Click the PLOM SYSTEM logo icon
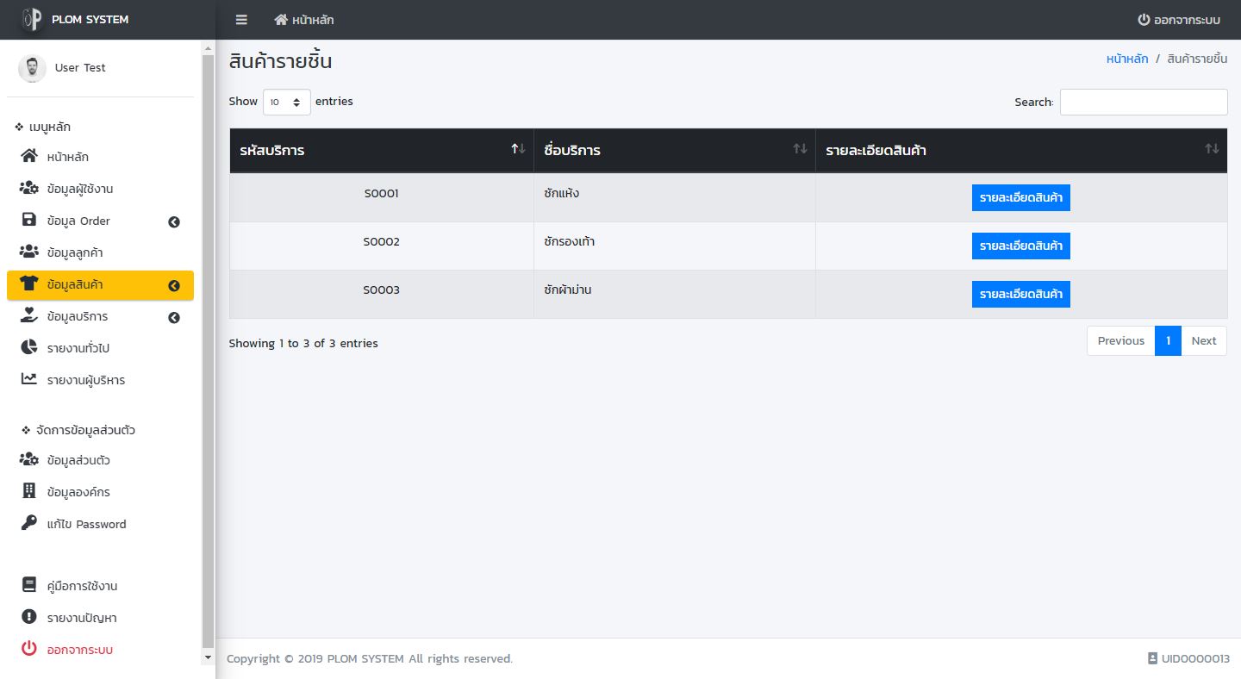 pos(32,19)
